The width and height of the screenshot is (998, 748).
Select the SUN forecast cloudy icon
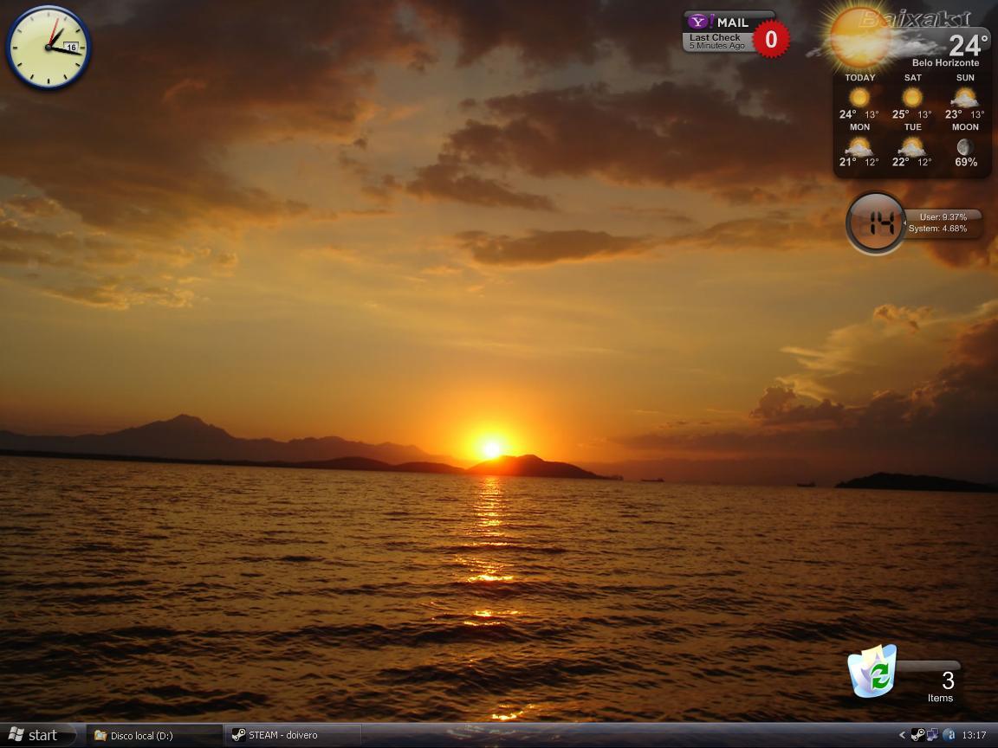tap(964, 97)
